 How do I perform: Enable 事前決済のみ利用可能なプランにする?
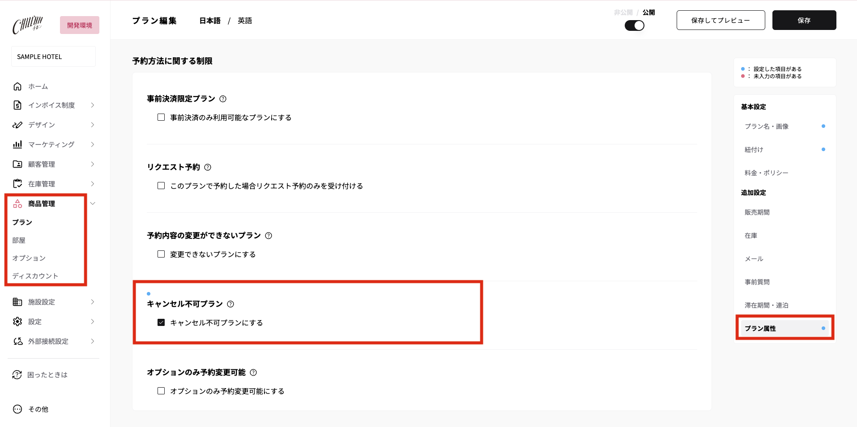(161, 117)
